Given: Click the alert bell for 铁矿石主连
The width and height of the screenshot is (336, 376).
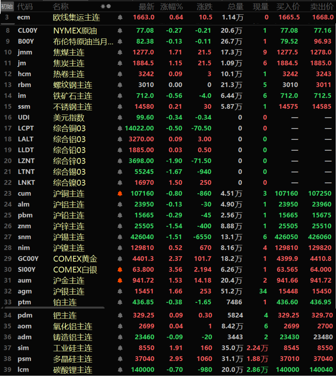Looking at the screenshot, I should coord(120,96).
